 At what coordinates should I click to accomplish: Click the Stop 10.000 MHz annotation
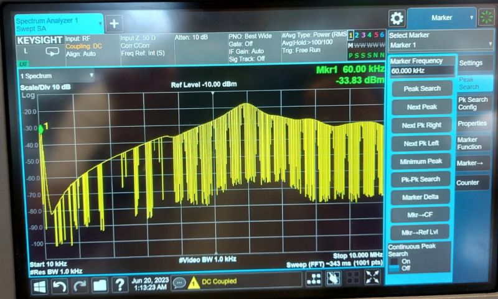point(357,255)
